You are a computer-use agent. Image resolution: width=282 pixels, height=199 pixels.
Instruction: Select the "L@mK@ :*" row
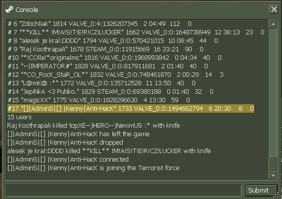[x=101, y=83]
